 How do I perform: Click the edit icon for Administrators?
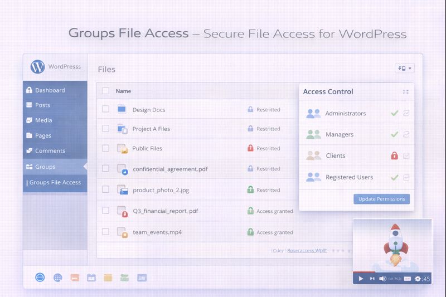click(406, 113)
